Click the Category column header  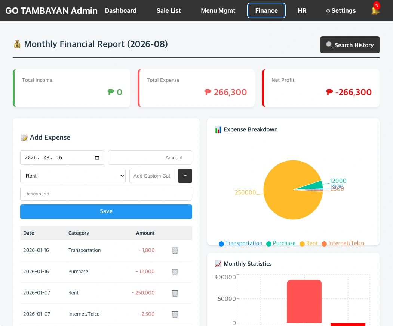click(79, 233)
